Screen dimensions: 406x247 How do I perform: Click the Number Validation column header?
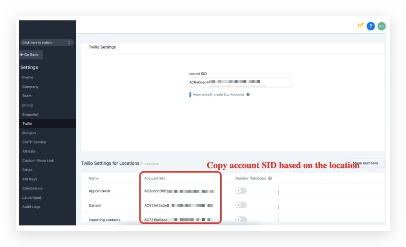click(251, 178)
